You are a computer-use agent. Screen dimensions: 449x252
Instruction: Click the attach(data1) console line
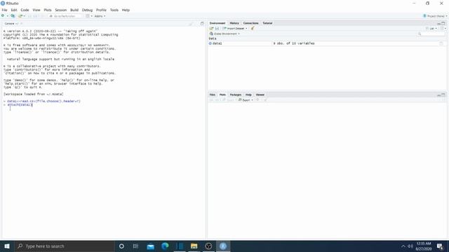(20, 105)
